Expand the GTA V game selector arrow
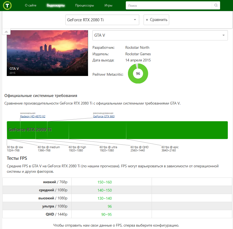This screenshot has width=233, height=229. click(223, 35)
